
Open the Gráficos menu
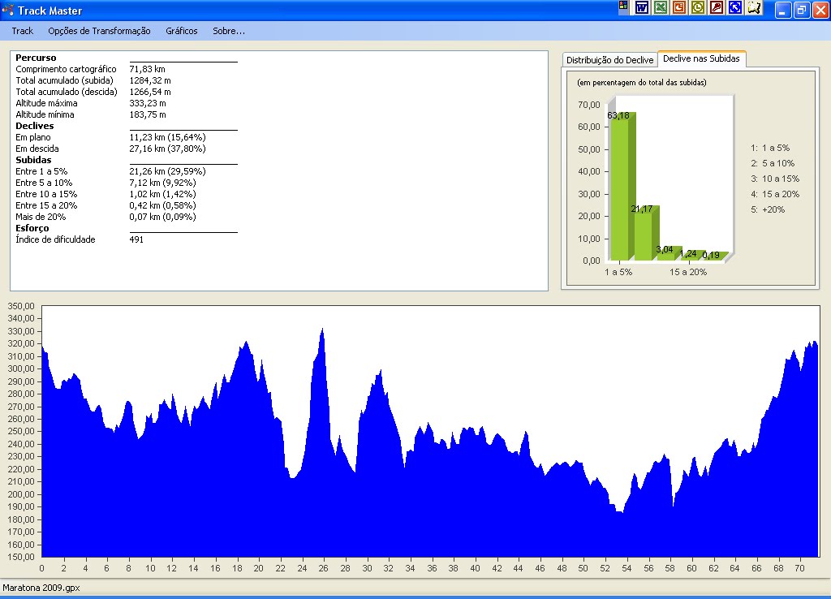[x=181, y=31]
